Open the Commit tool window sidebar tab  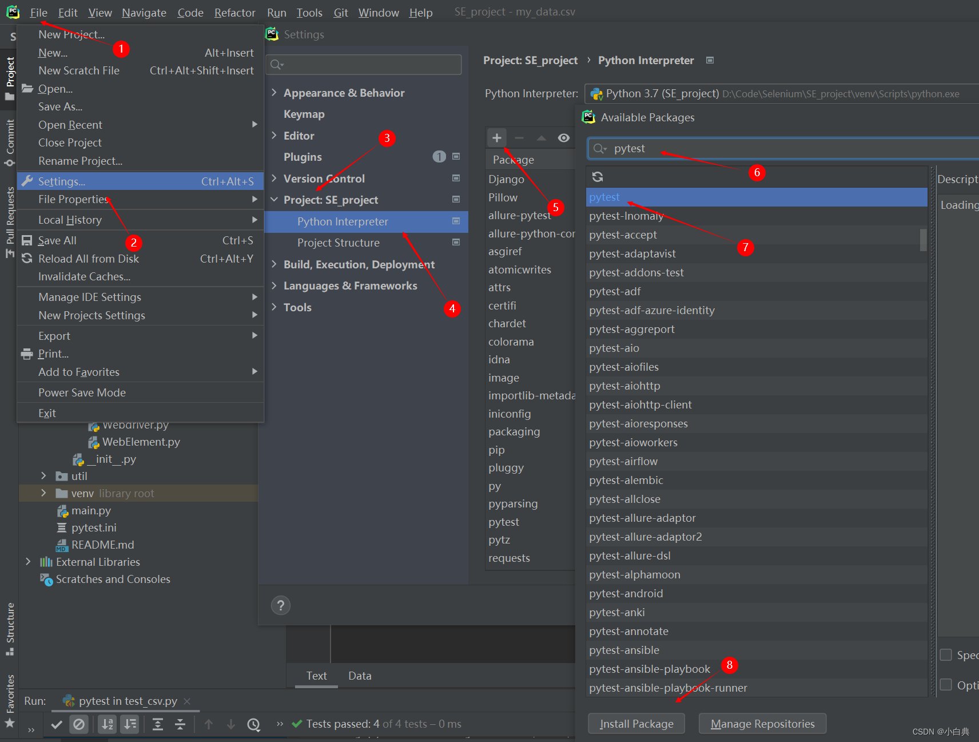tap(10, 143)
